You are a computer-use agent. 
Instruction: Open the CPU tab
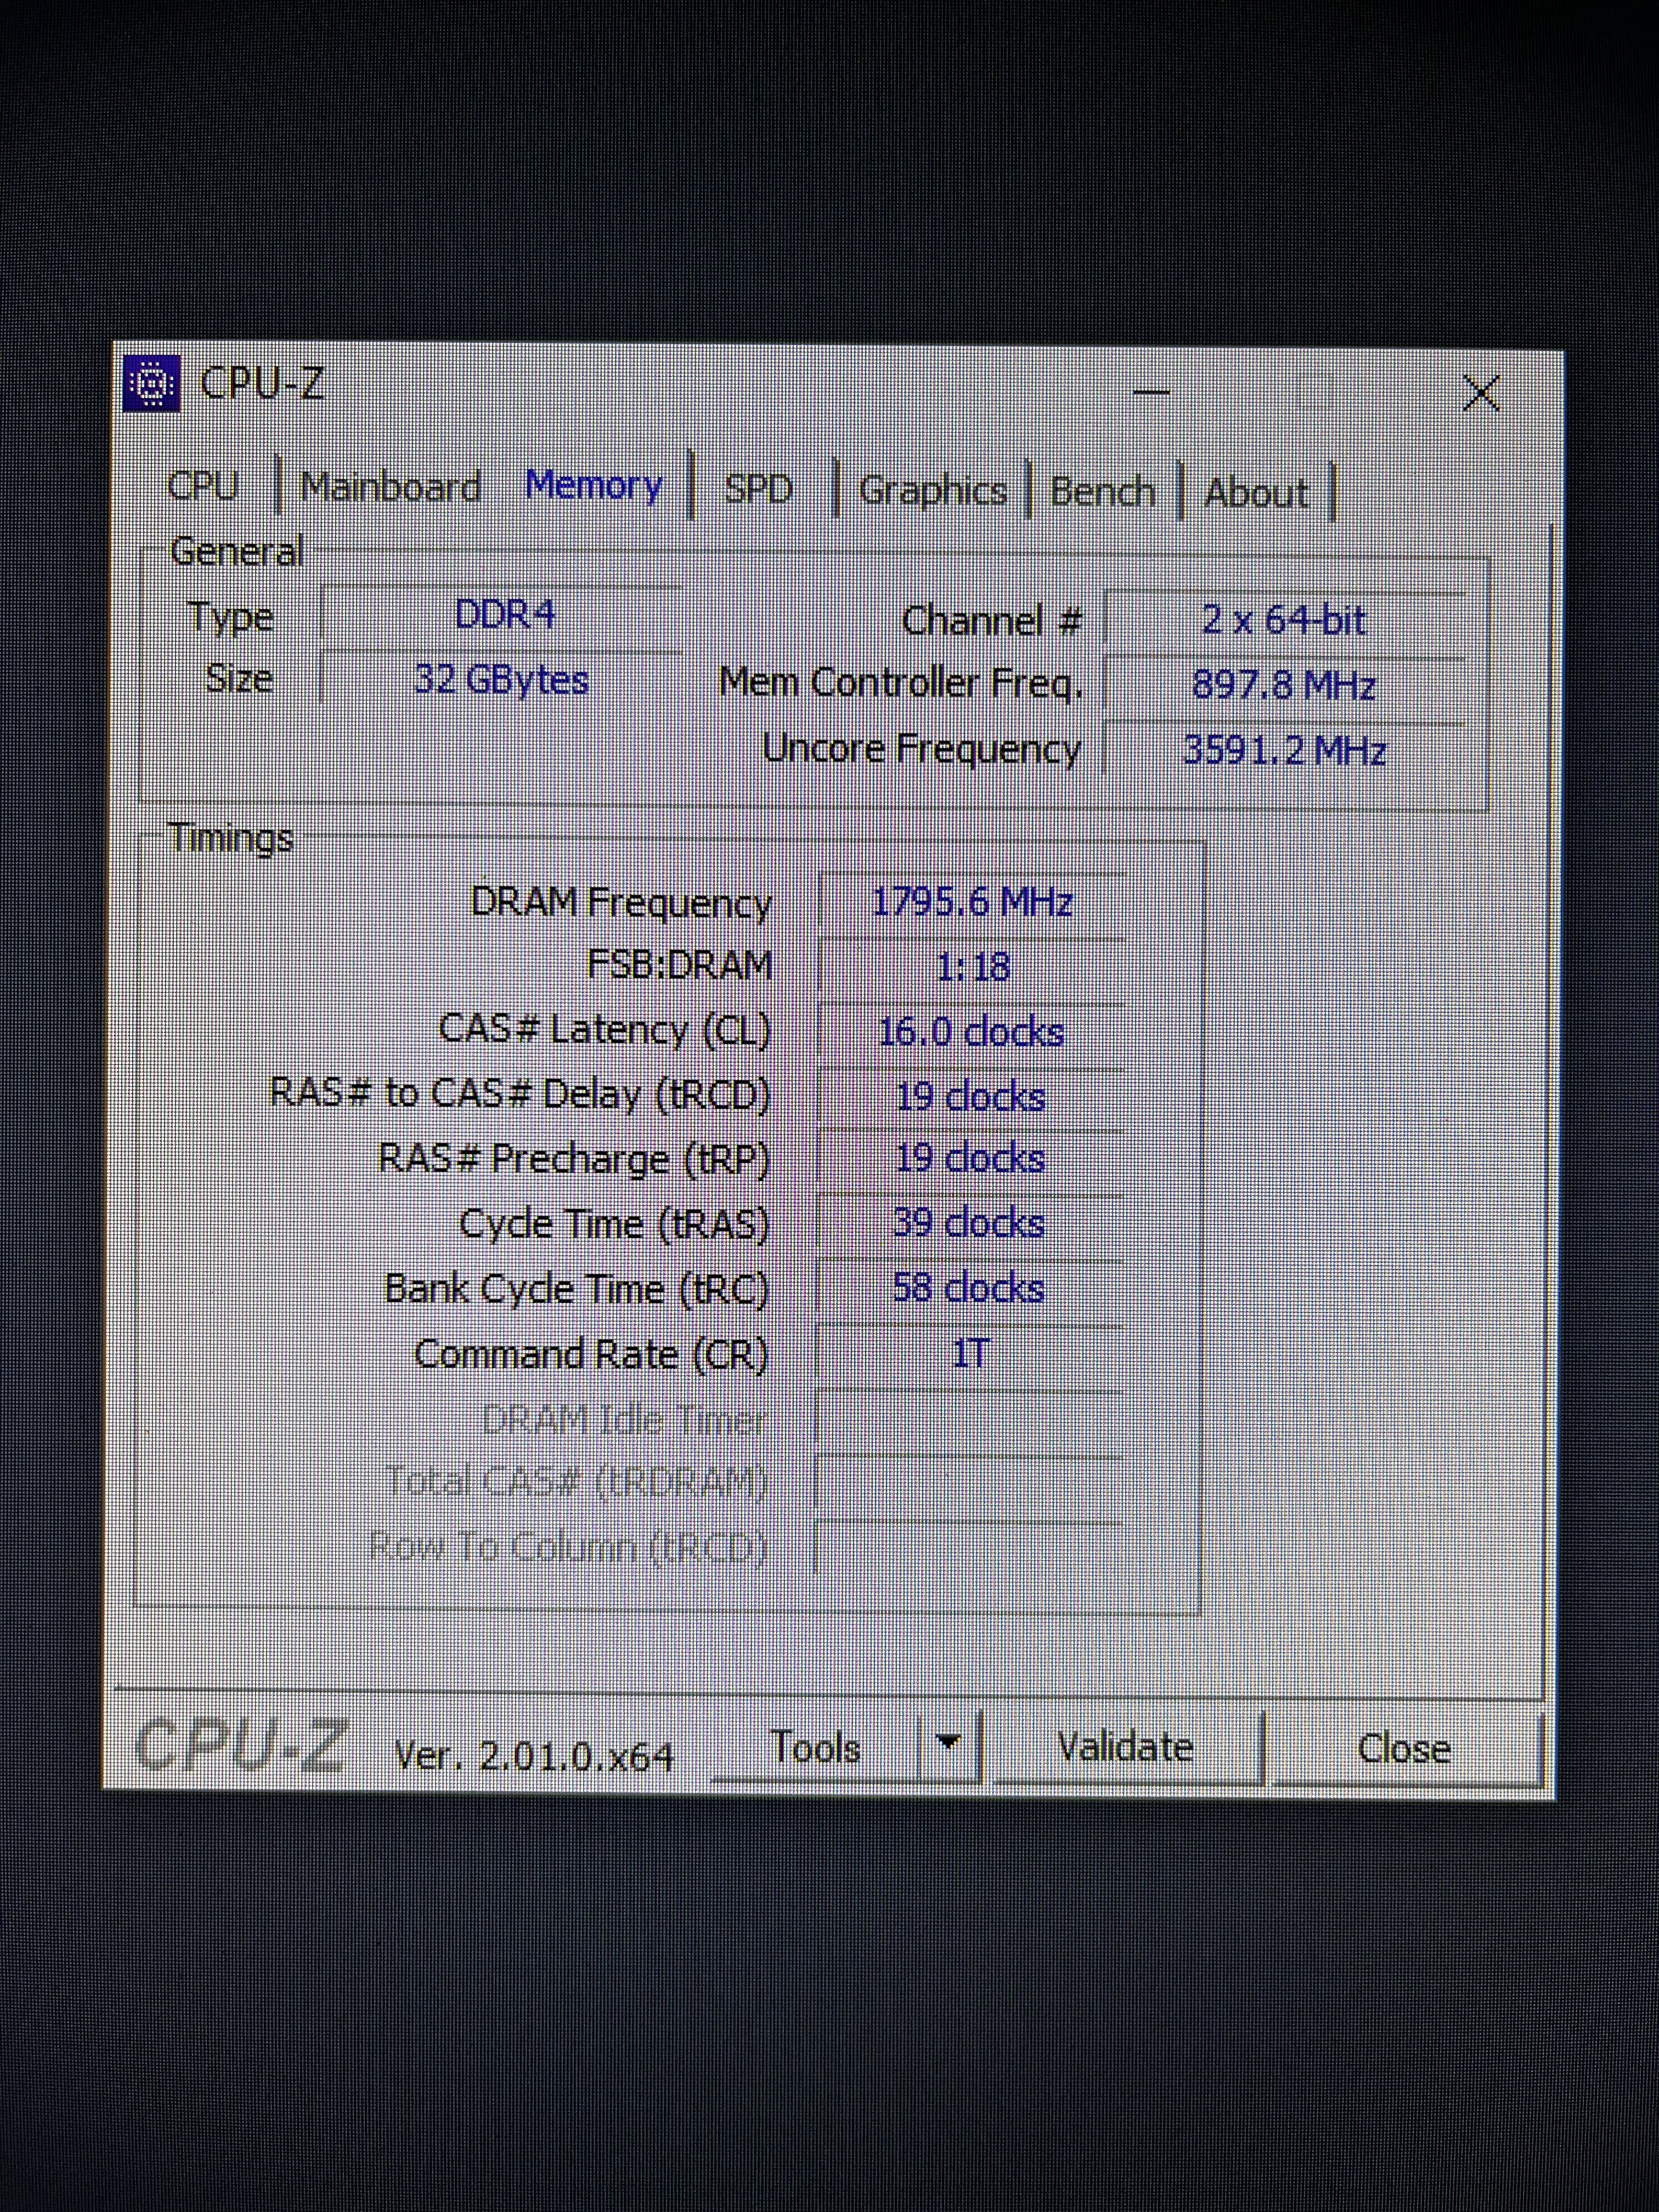click(x=203, y=486)
